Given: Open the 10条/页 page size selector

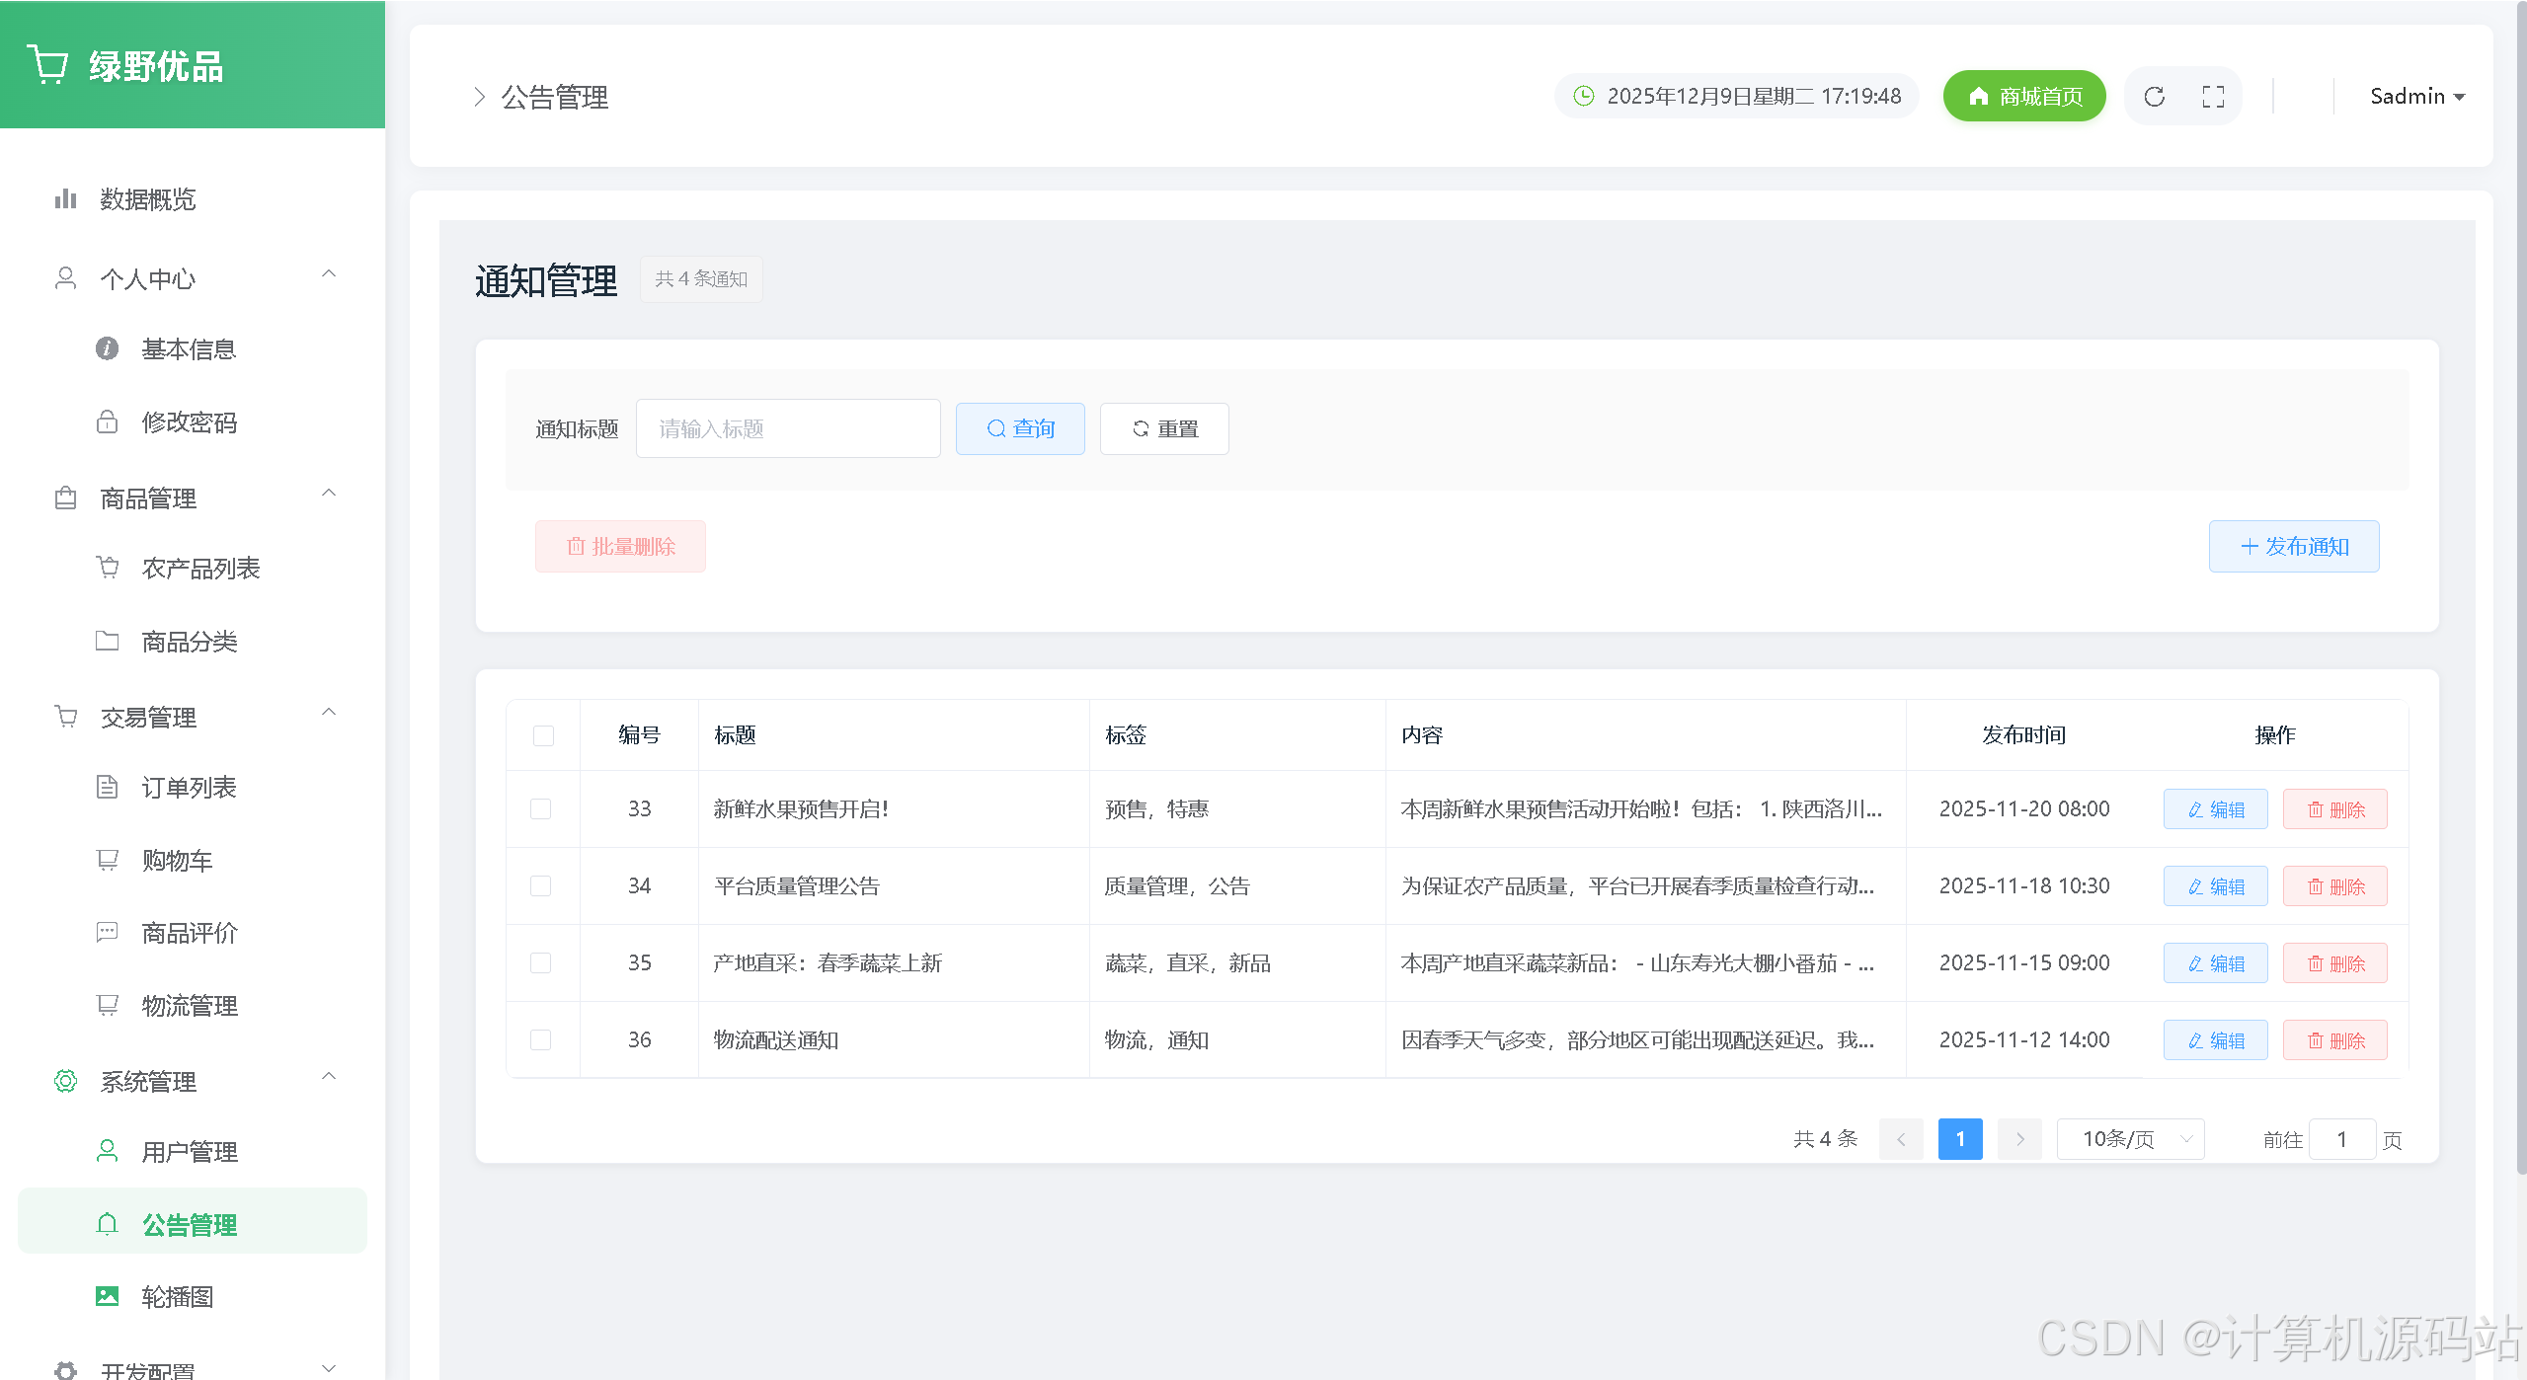Looking at the screenshot, I should (x=2130, y=1139).
